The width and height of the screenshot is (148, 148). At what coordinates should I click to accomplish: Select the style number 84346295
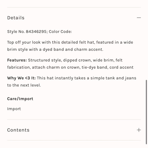point(36,32)
